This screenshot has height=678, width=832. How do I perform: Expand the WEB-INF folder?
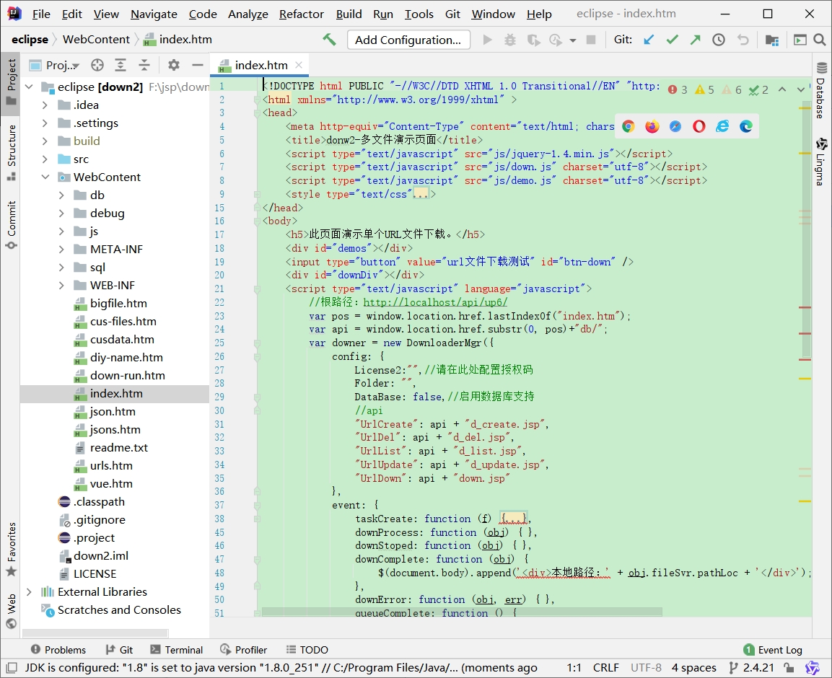62,286
